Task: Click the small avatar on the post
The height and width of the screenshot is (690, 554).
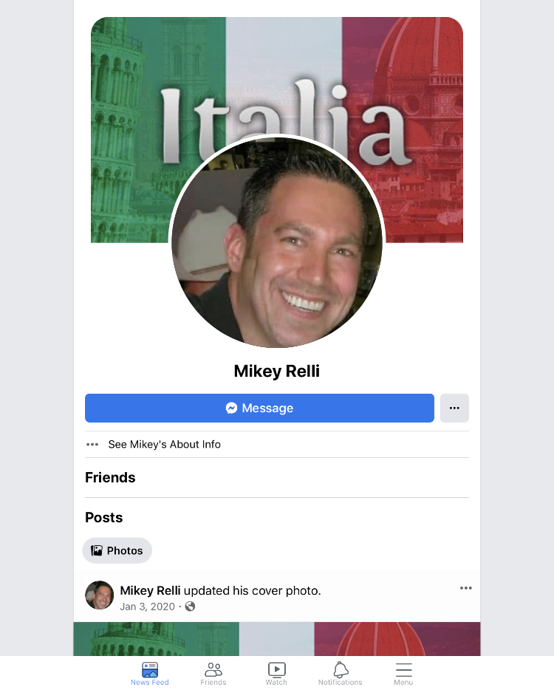Action: pos(100,595)
